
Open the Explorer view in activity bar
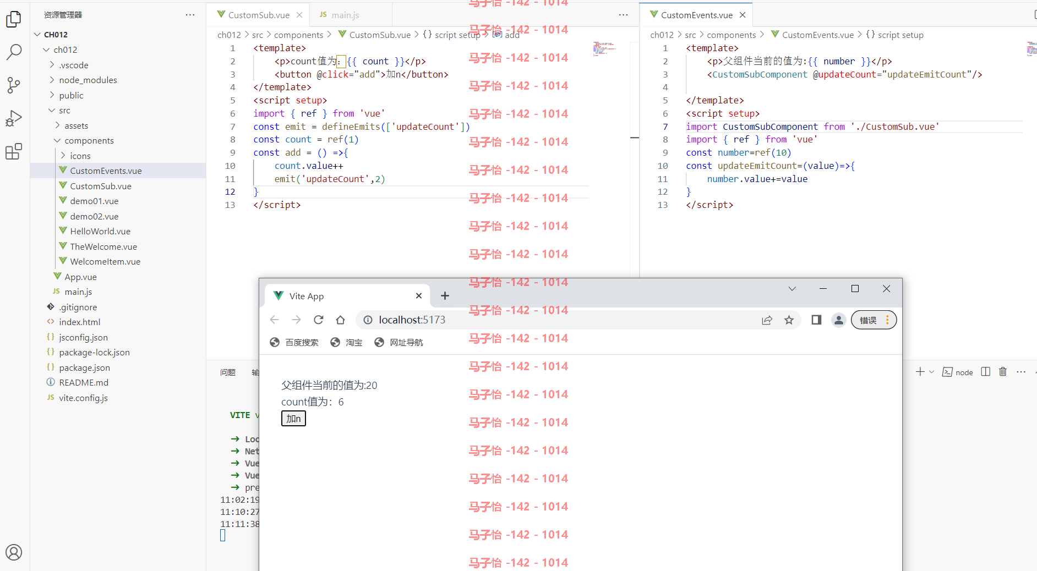click(x=14, y=19)
